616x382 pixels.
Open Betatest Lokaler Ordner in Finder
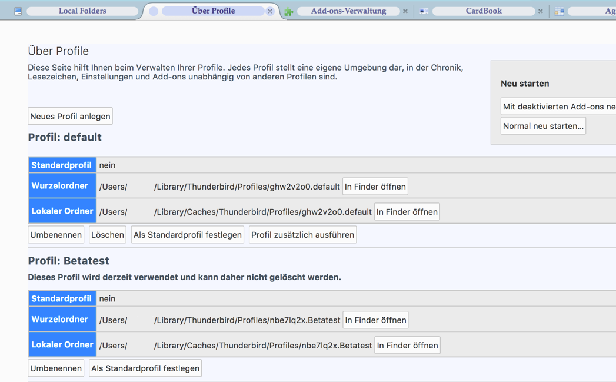407,346
